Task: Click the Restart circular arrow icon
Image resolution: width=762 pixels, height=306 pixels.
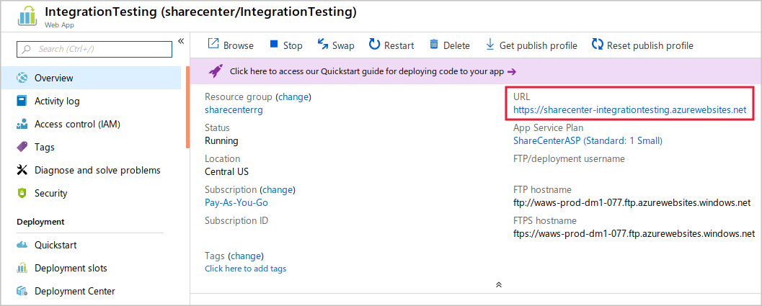Action: point(374,44)
